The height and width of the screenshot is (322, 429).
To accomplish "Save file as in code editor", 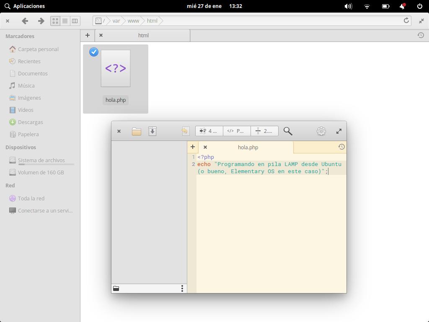I will (152, 131).
